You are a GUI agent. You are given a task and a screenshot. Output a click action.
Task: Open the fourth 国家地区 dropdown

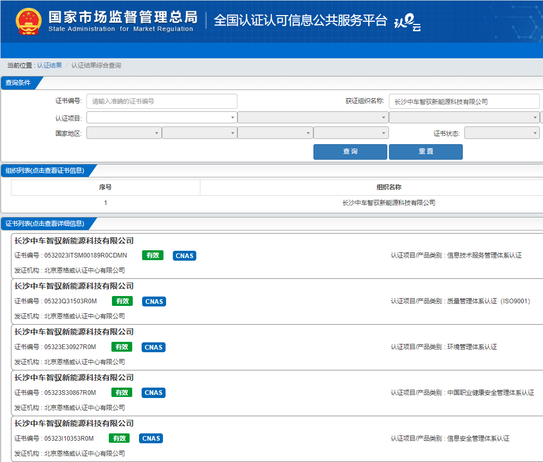(351, 133)
